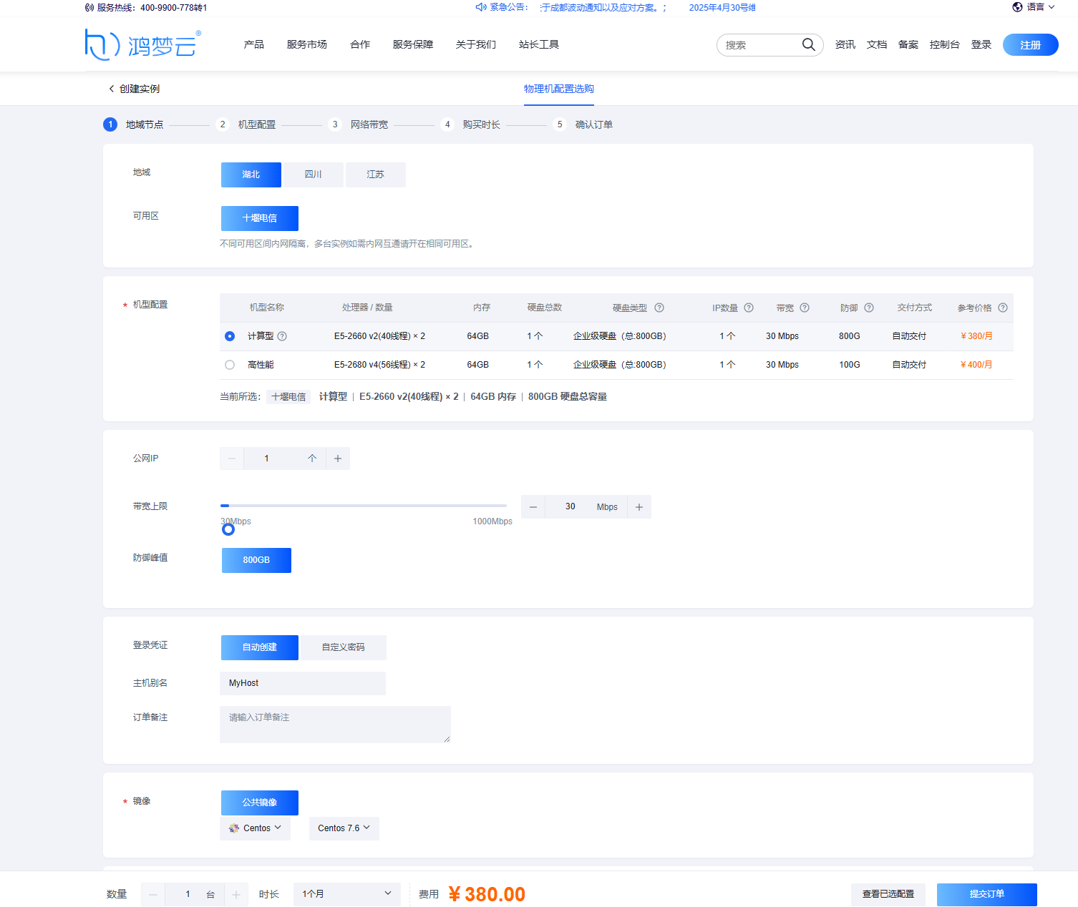Select the 高性能 machine type radio
The image size is (1078, 907).
230,365
